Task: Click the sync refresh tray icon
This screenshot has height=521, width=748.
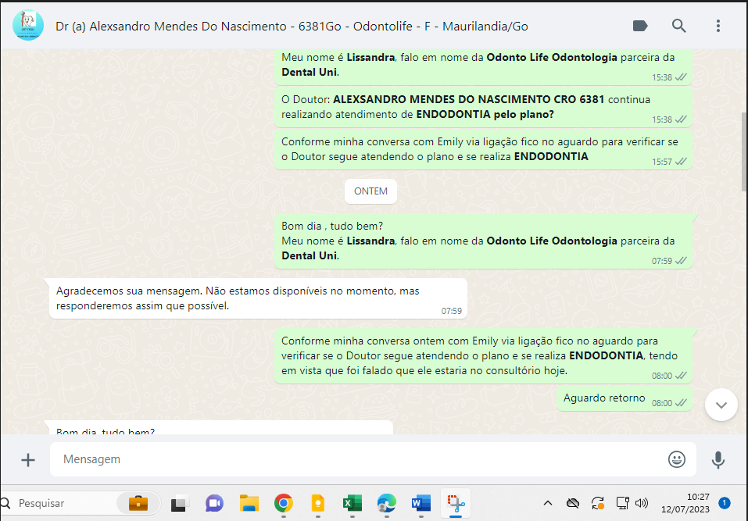Action: [598, 503]
